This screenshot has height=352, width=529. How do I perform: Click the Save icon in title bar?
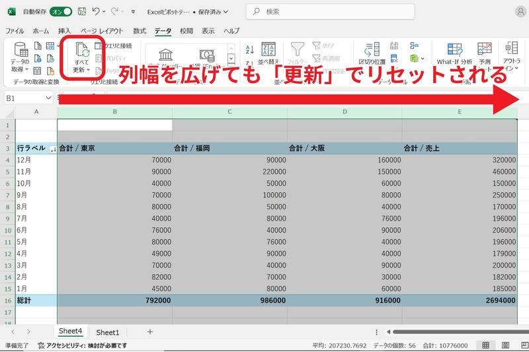tap(81, 12)
